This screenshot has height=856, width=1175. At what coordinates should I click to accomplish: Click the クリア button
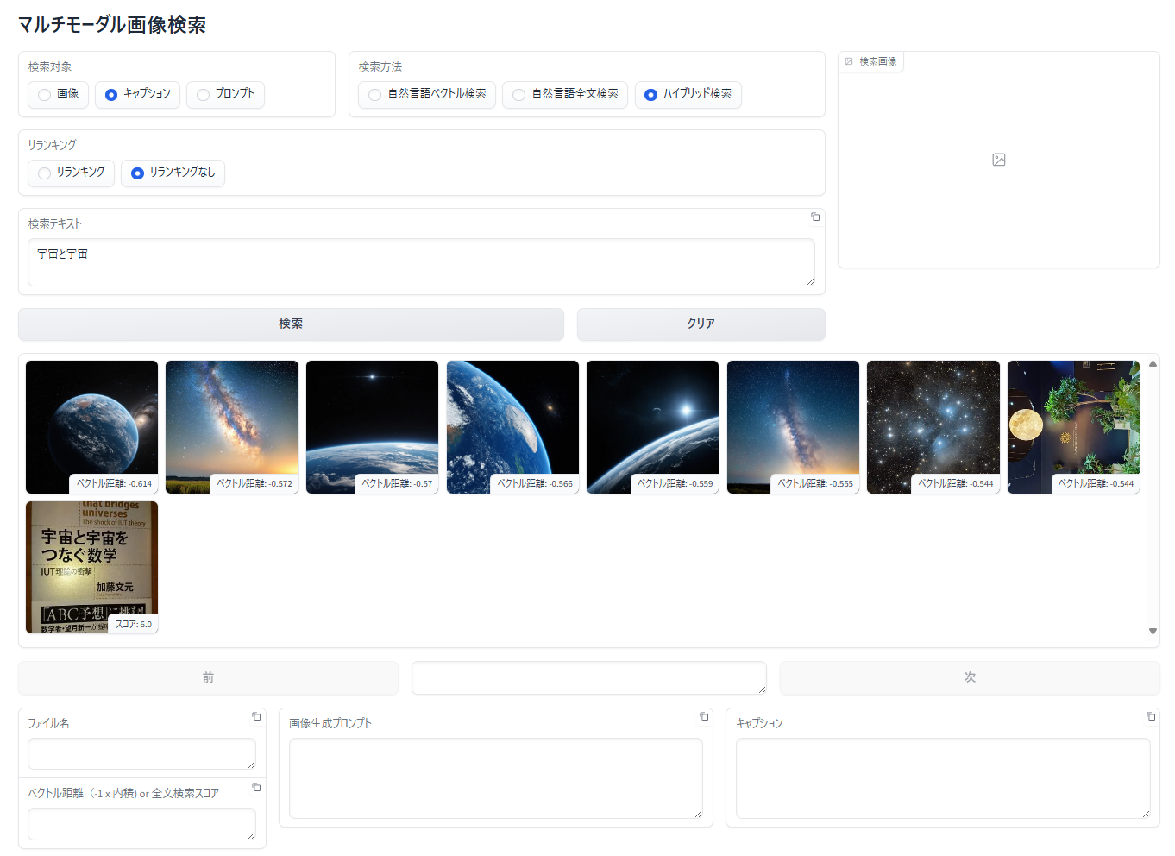(701, 324)
